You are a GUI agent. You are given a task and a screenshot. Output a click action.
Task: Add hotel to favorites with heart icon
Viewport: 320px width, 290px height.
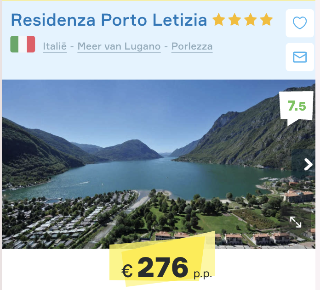[x=300, y=23]
